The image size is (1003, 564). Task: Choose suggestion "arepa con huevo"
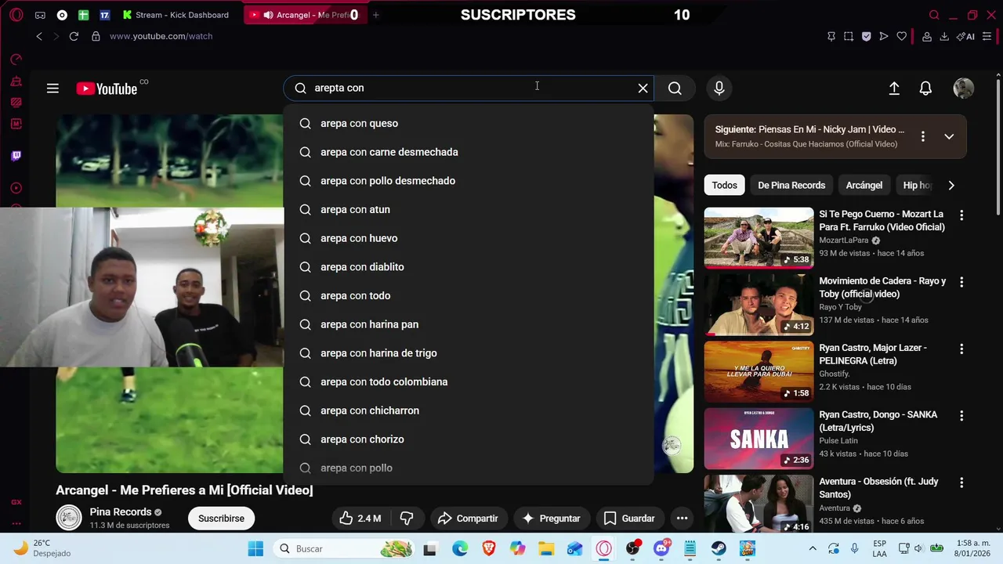pyautogui.click(x=469, y=238)
